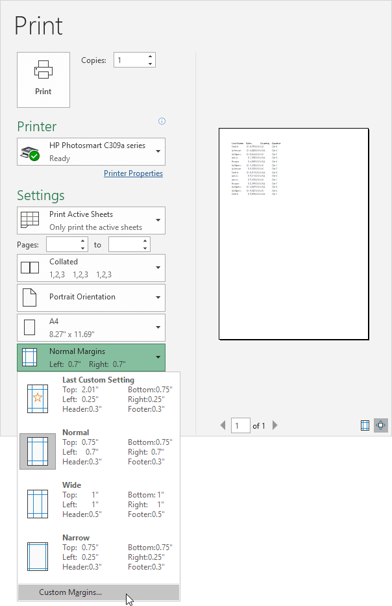Image resolution: width=392 pixels, height=606 pixels.
Task: Open the Custom Margins dialog
Action: point(70,592)
